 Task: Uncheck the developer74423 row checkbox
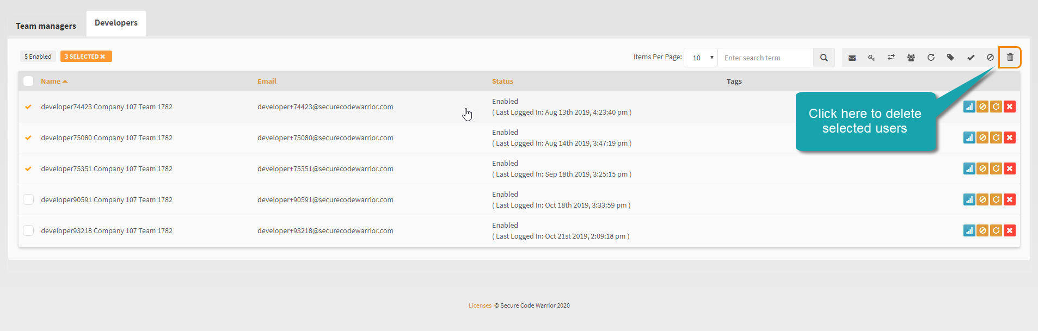point(28,107)
